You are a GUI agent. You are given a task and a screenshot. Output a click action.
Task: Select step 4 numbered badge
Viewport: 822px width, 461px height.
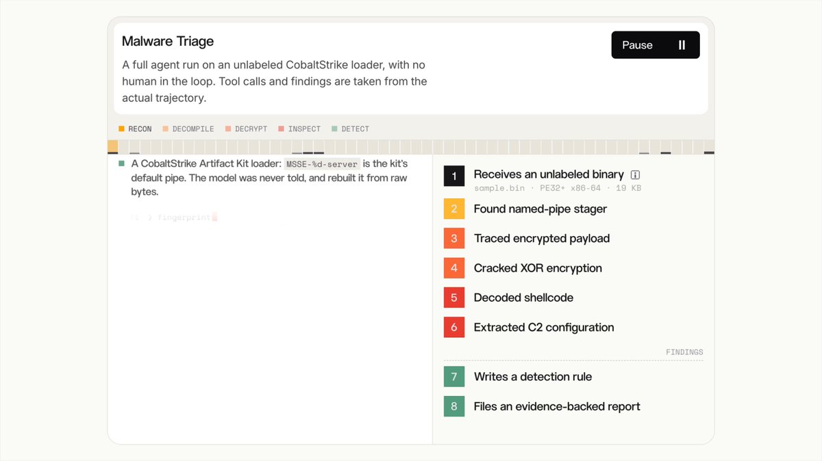[x=454, y=268]
